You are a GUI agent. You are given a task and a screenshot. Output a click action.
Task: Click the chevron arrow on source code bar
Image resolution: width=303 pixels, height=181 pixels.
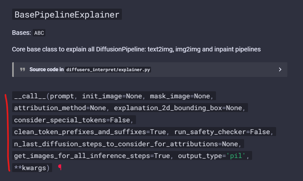point(280,69)
